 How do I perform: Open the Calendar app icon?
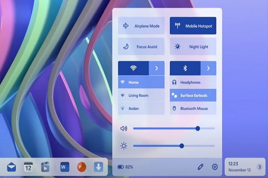(x=28, y=167)
